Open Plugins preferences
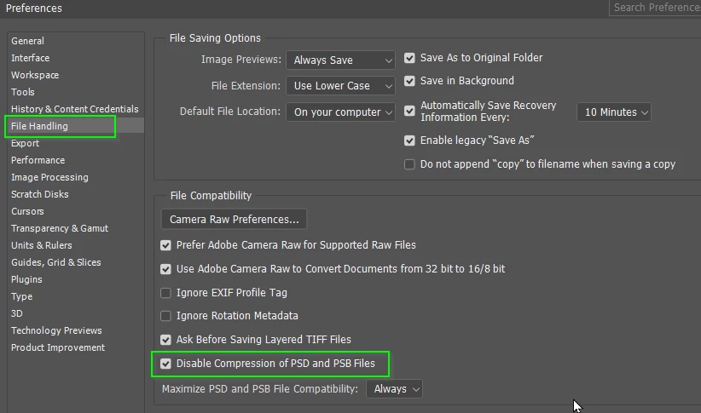Image resolution: width=701 pixels, height=413 pixels. [x=26, y=279]
